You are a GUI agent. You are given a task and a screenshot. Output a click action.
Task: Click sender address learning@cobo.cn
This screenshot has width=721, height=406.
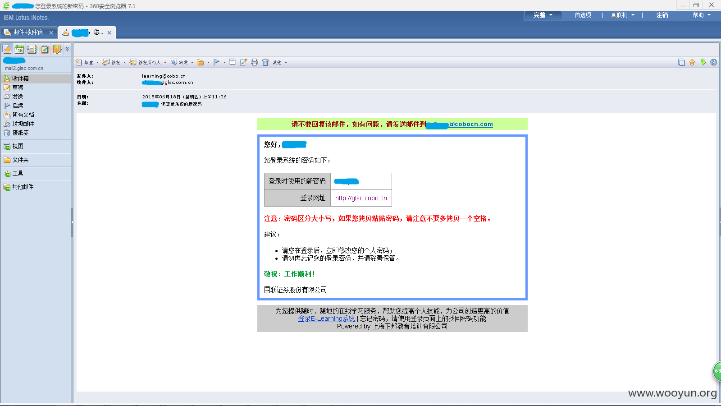pyautogui.click(x=164, y=76)
